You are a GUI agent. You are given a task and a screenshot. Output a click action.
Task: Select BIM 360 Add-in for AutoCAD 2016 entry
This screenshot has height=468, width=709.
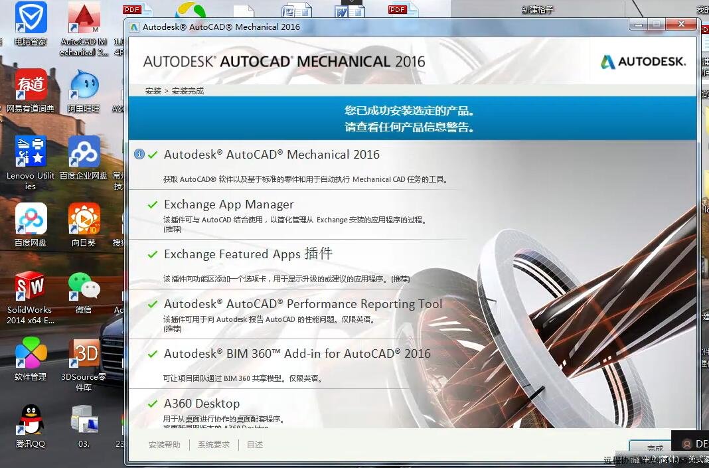[x=297, y=354]
